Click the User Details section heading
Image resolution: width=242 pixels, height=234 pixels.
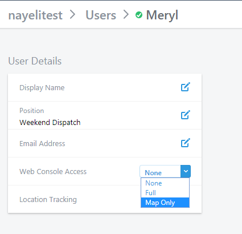click(35, 61)
